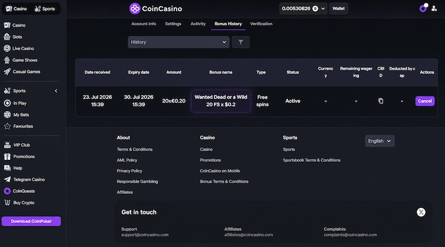Open the Terms & Conditions link
Screen dimensions: 445x247
(x=135, y=149)
